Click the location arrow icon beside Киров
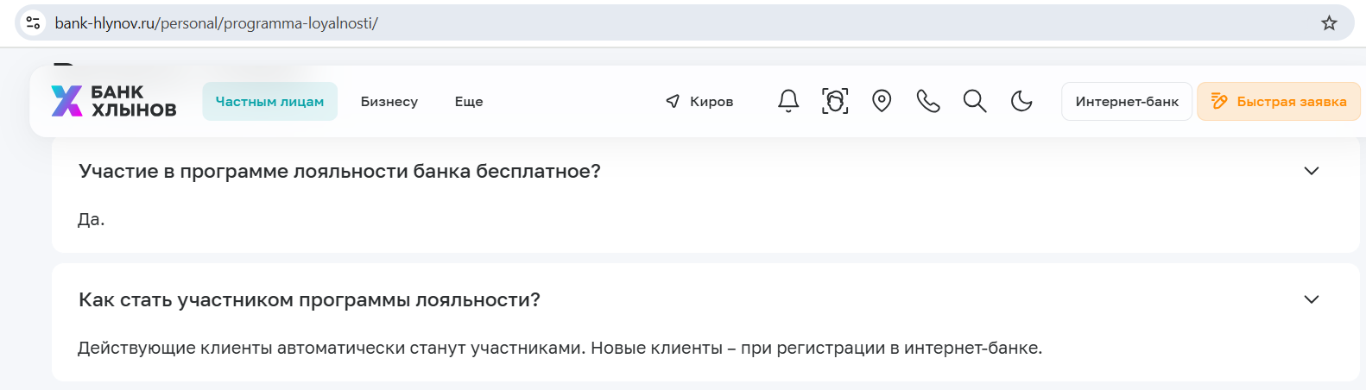 pos(673,101)
